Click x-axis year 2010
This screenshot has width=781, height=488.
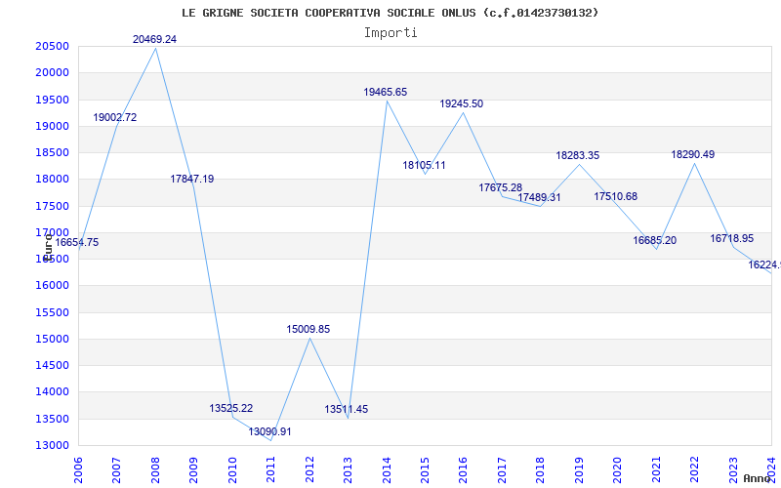pos(232,470)
